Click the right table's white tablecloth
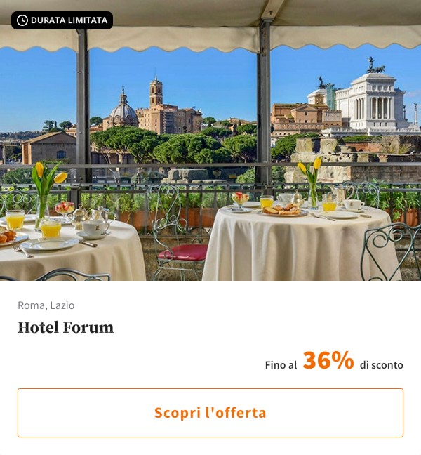 300,246
